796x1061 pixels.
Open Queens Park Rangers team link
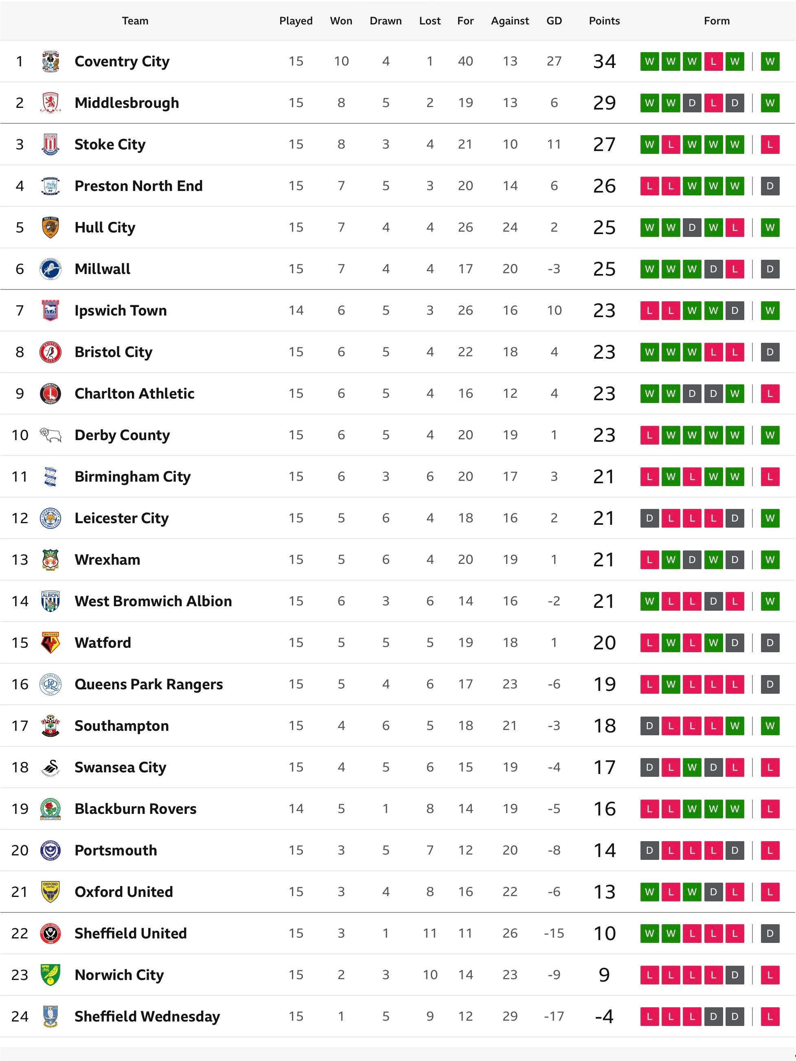(149, 684)
